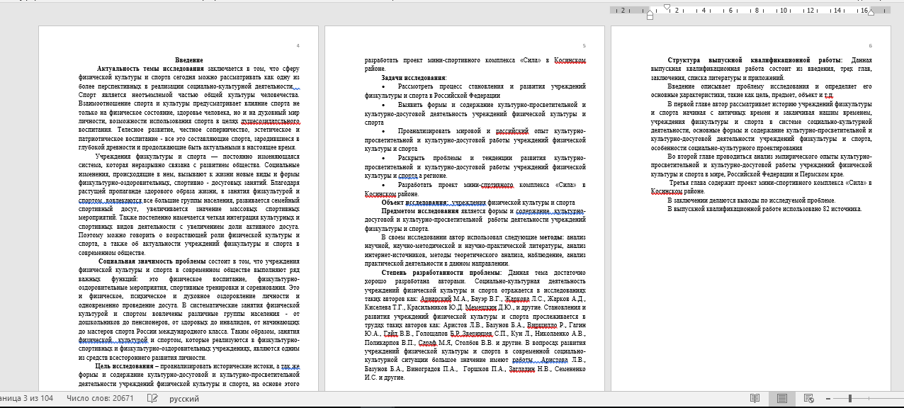Switch to Web Layout view
Screen dimensions: 904x408
click(808, 399)
